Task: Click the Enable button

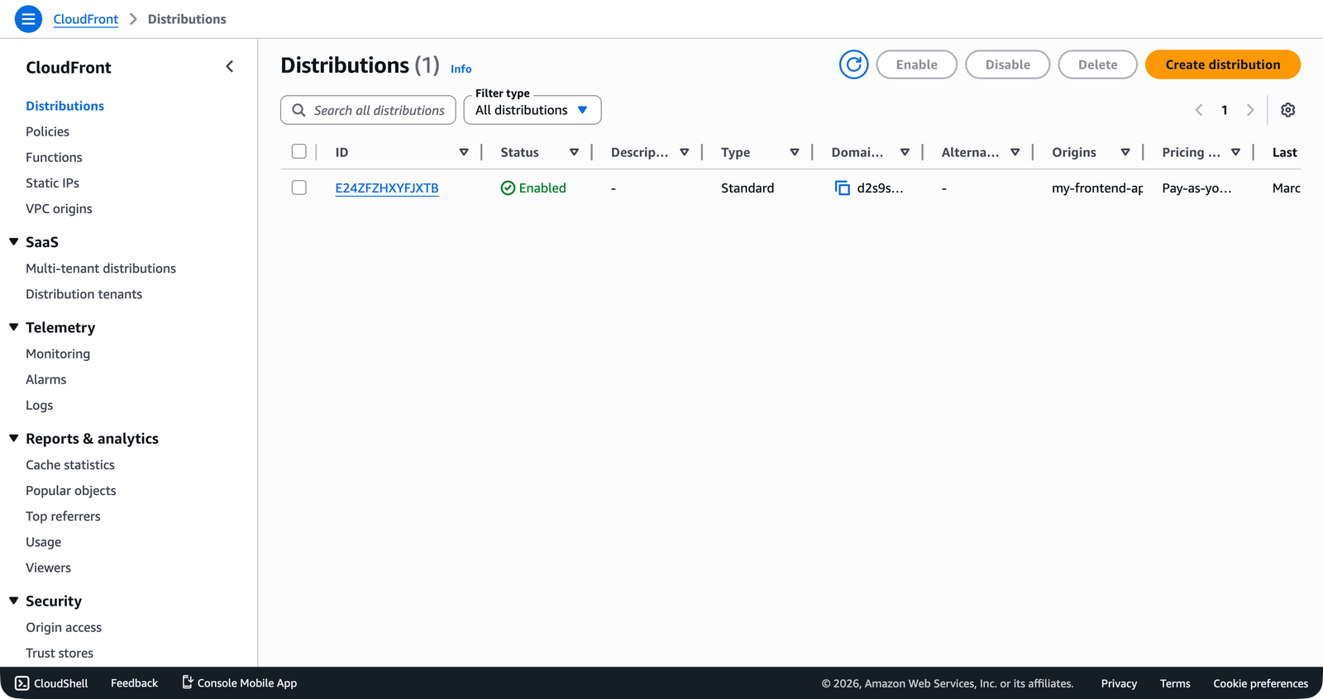Action: (x=916, y=64)
